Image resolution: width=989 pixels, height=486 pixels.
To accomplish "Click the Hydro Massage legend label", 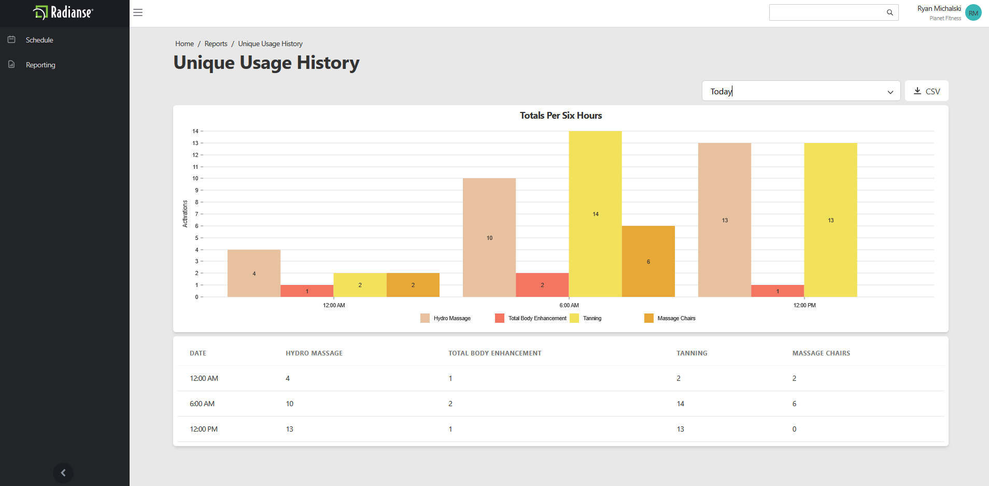I will click(x=452, y=318).
